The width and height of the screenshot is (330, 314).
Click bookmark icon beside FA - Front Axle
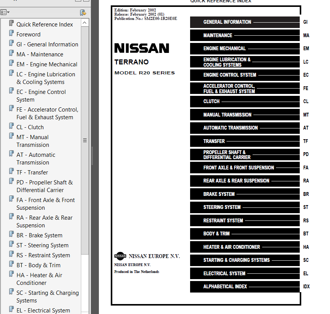[x=11, y=199]
